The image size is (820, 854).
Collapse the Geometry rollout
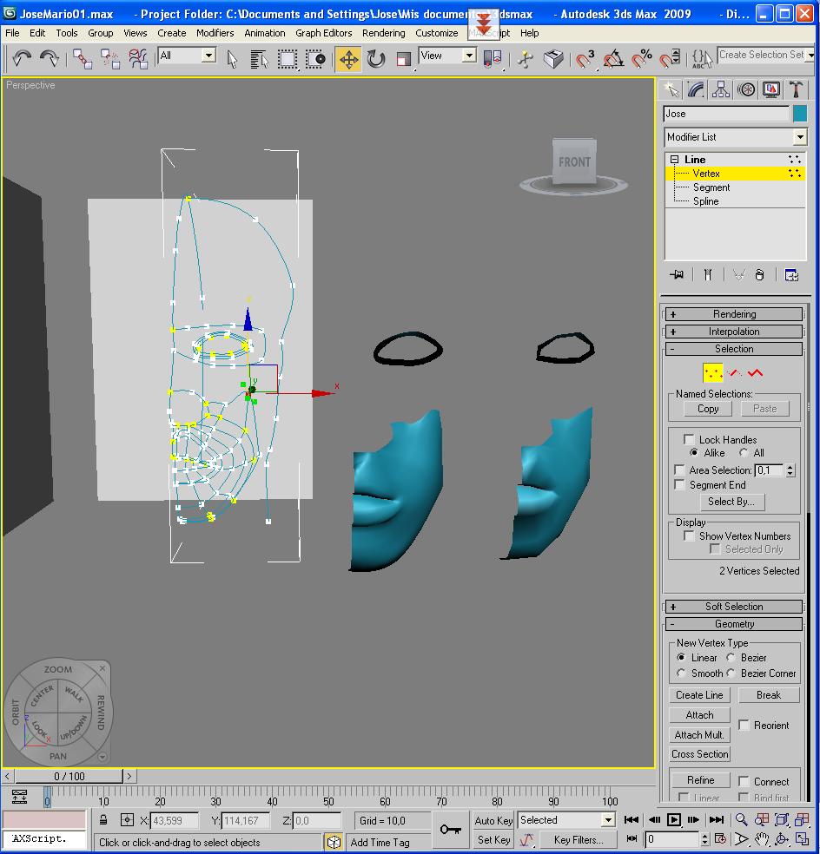coord(734,624)
